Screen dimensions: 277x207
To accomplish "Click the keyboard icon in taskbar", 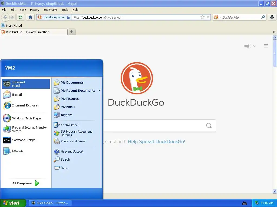I will click(245, 203).
